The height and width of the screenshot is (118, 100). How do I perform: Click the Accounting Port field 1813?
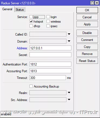[50, 71]
